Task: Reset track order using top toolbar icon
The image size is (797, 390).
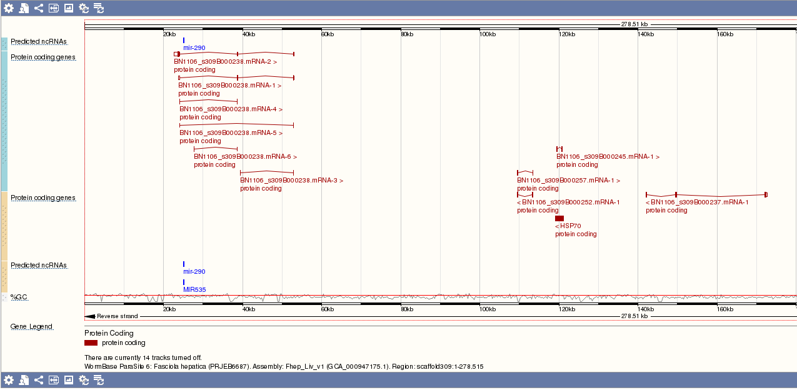Action: pyautogui.click(x=99, y=8)
